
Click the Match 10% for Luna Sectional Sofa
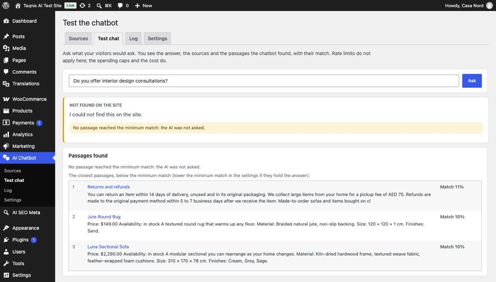point(452,247)
